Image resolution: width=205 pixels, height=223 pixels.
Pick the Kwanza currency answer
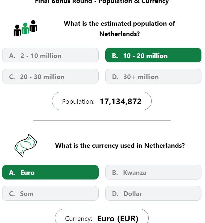click(153, 172)
